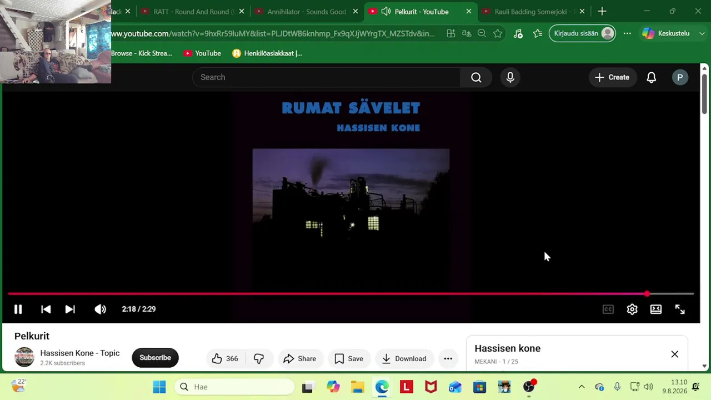Download the Pelkurit video
This screenshot has width=711, height=400.
(404, 358)
